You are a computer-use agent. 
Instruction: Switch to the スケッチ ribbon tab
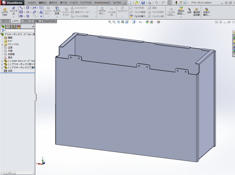point(26,21)
